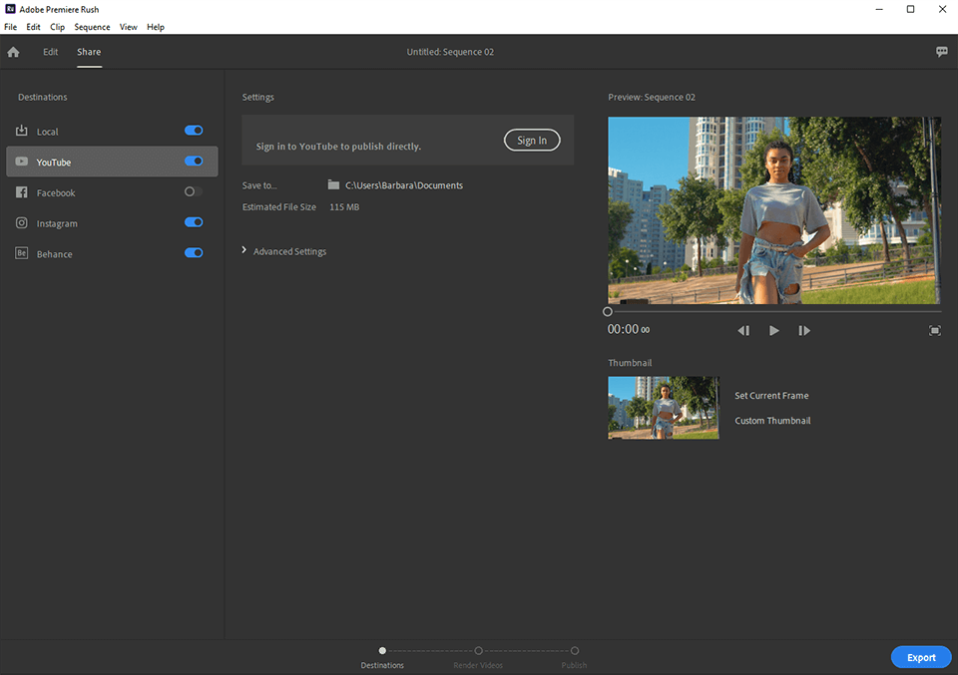Click the Export button
This screenshot has width=958, height=675.
click(x=921, y=657)
